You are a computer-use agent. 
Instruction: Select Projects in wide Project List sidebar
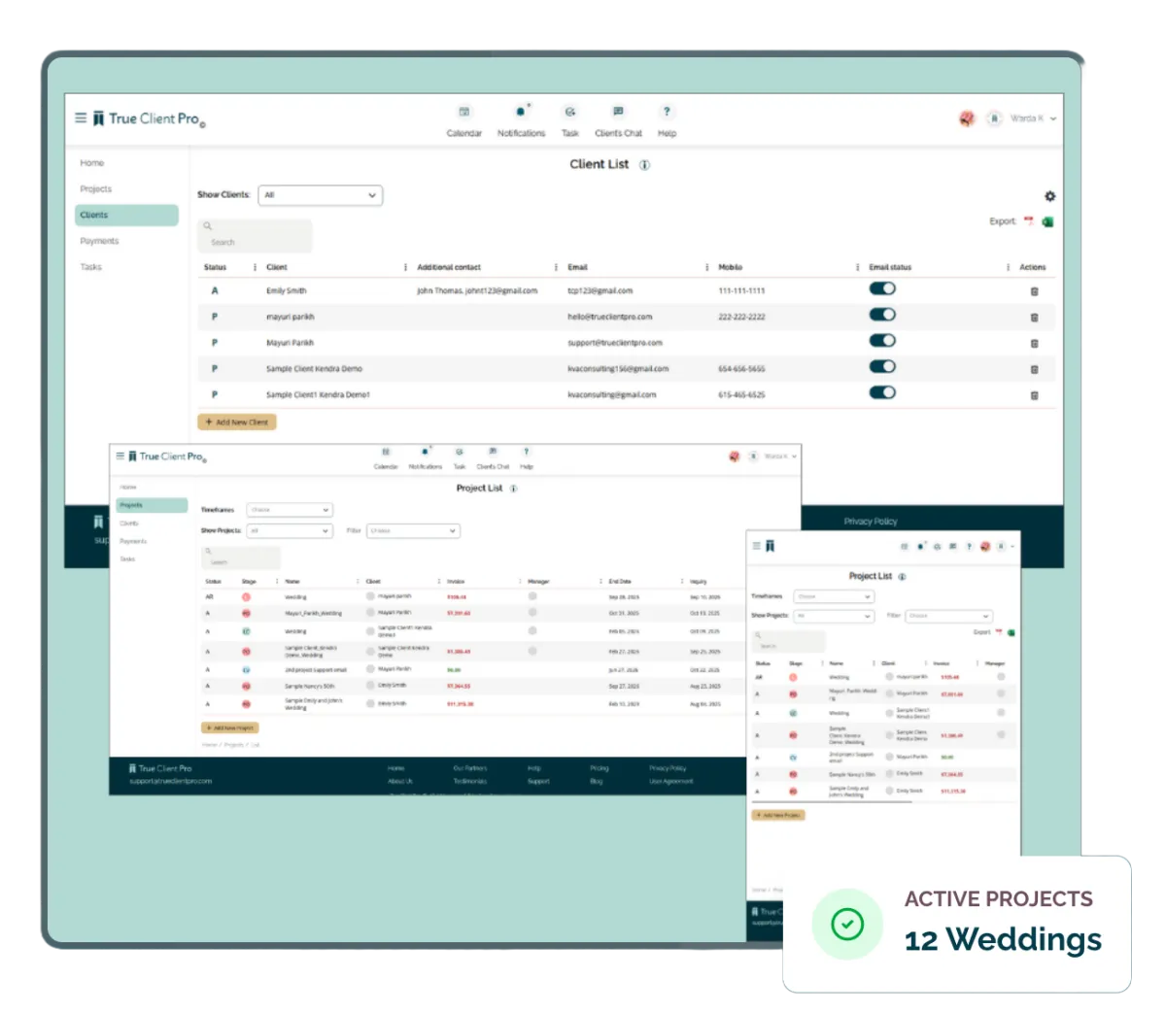[152, 505]
